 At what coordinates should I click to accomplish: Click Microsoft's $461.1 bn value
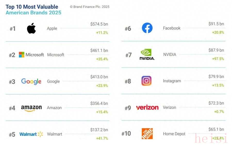(99, 50)
